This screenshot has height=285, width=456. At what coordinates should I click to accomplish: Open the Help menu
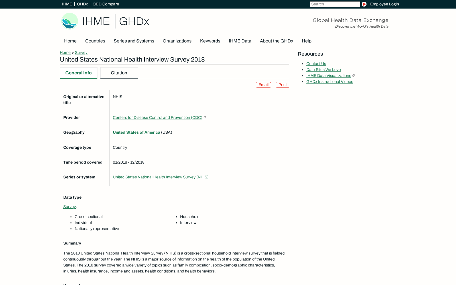[307, 41]
